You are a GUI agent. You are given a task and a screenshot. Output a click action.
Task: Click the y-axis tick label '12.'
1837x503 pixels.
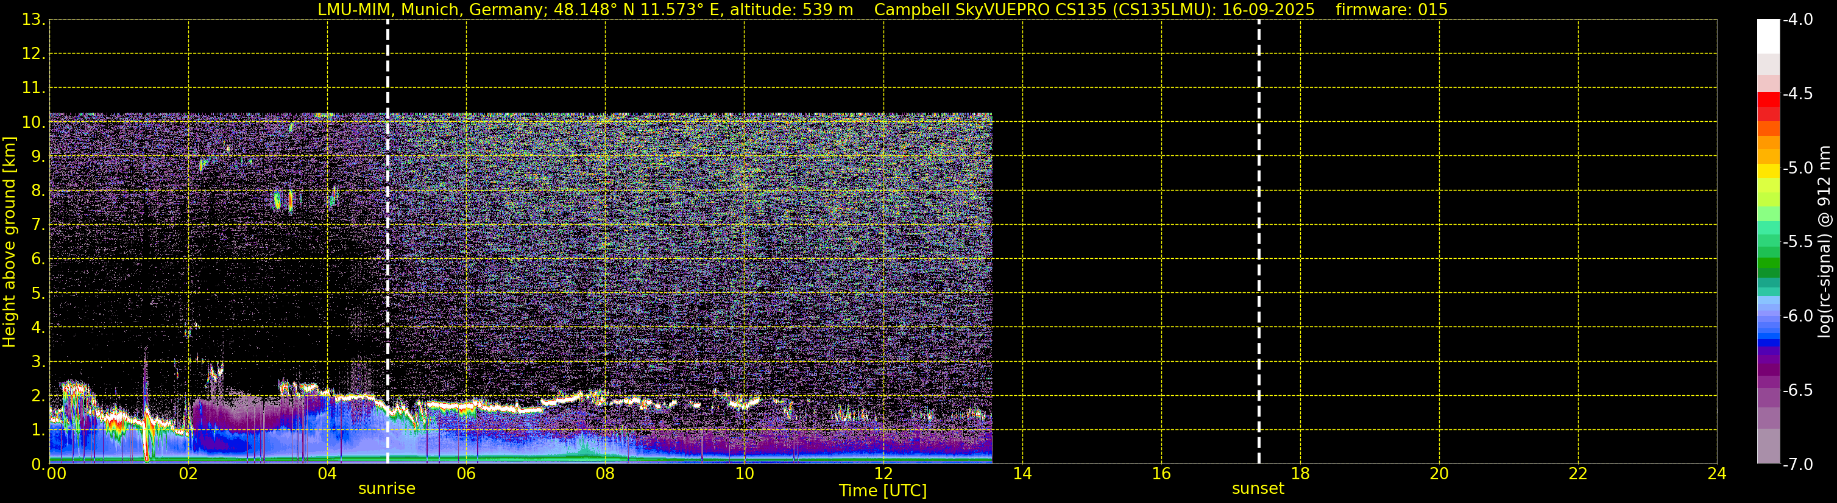(34, 54)
